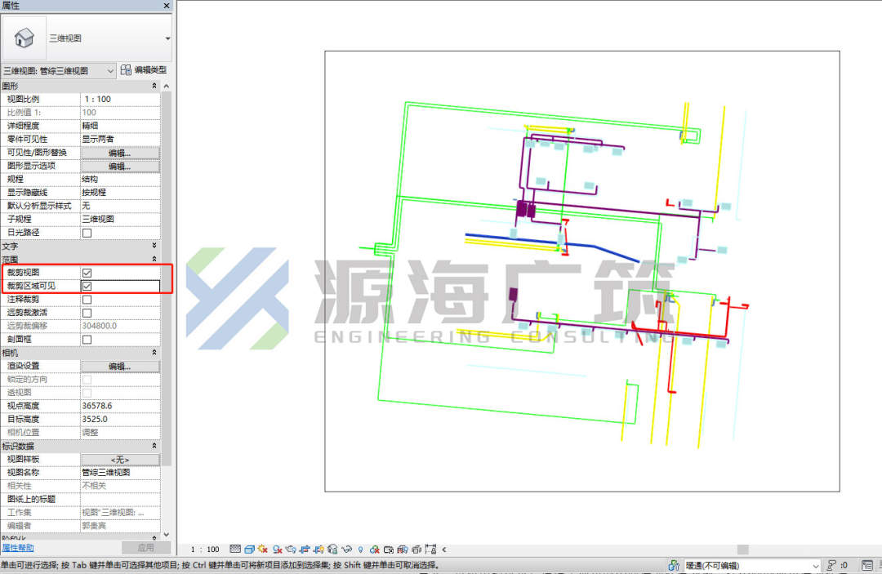This screenshot has height=574, width=882.
Task: Close the 属性 properties panel
Action: [x=167, y=6]
